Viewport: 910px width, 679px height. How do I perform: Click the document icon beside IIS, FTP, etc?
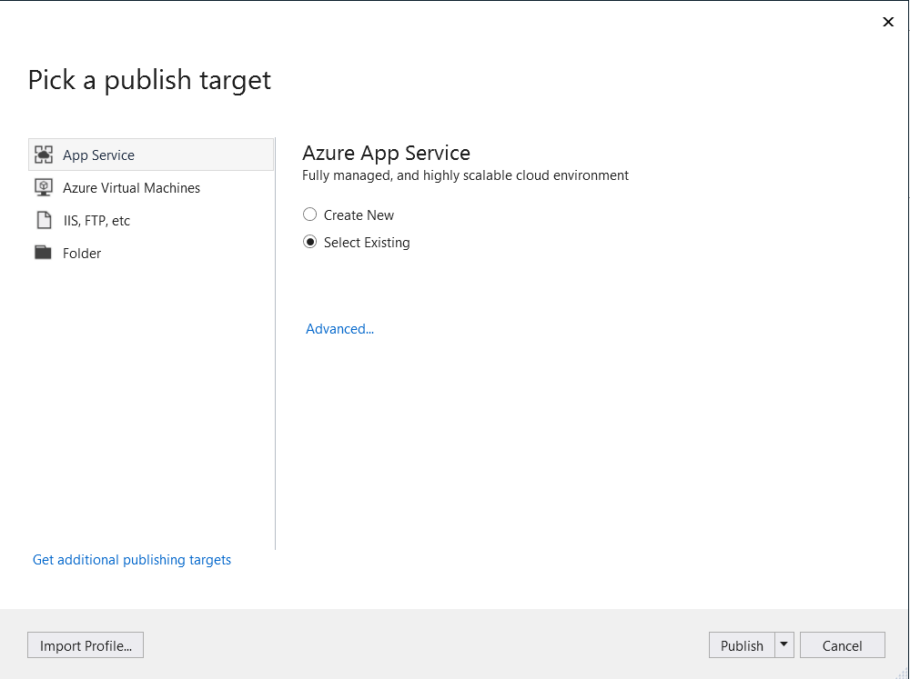click(43, 220)
